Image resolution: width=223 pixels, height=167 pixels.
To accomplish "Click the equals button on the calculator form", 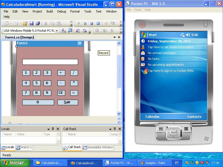I will 74,93.
